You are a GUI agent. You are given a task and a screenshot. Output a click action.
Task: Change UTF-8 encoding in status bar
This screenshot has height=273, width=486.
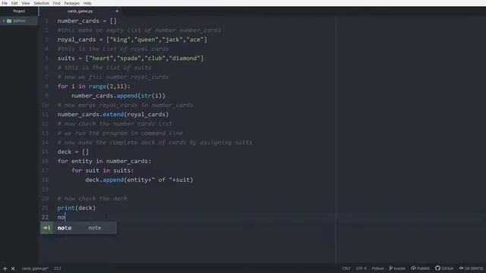point(361,268)
